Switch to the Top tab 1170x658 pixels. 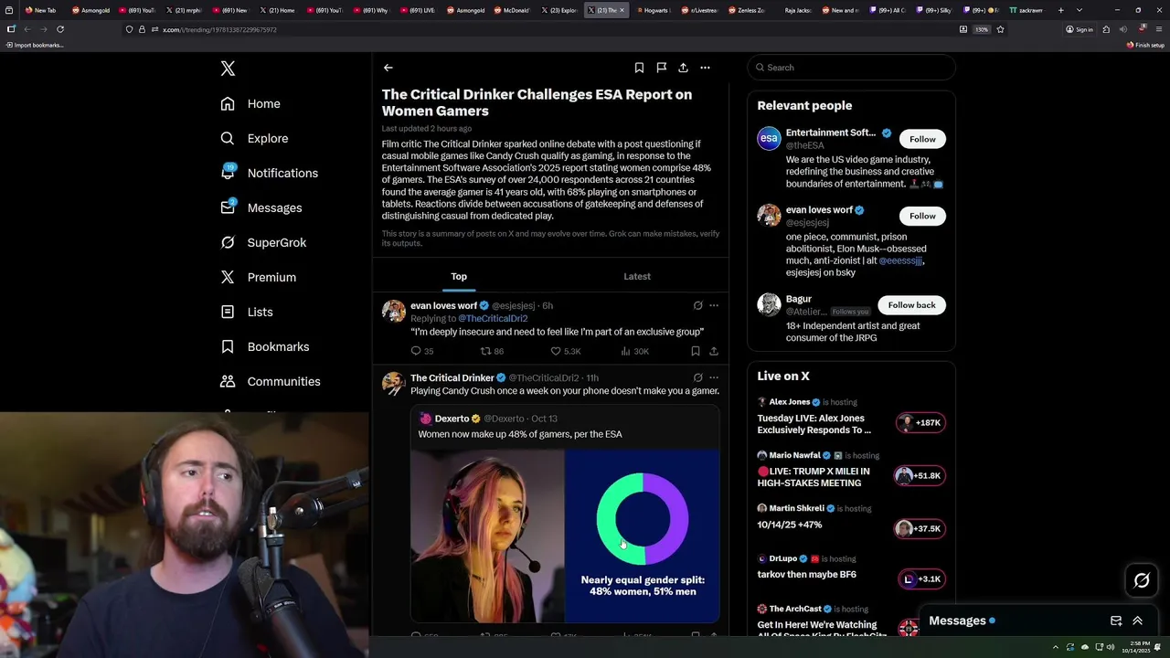(x=459, y=276)
